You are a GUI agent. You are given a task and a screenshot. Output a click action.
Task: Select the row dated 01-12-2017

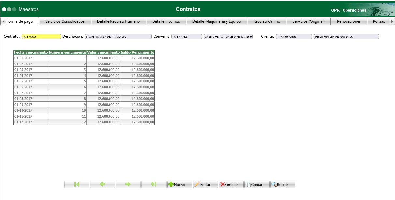pos(84,122)
